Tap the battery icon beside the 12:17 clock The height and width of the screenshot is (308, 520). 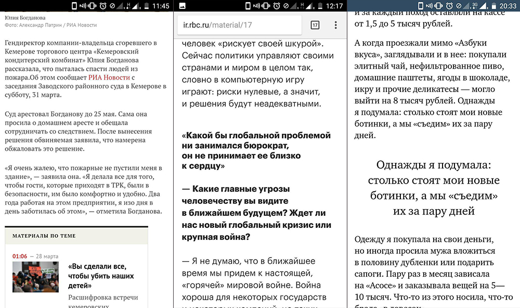[320, 6]
